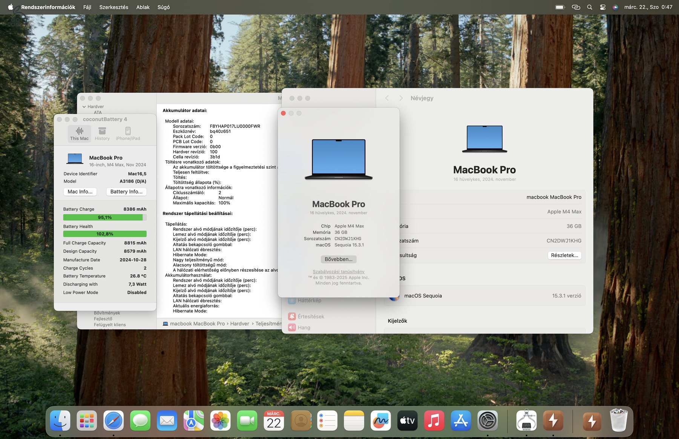Select Fejlesztő in System Information sidebar
The image size is (679, 439).
(103, 319)
